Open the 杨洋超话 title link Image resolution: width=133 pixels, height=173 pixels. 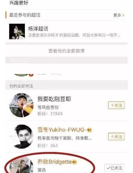pos(38,29)
